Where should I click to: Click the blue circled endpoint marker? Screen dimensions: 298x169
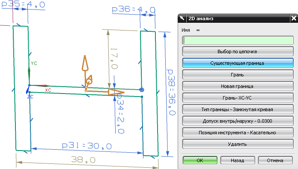click(x=142, y=90)
